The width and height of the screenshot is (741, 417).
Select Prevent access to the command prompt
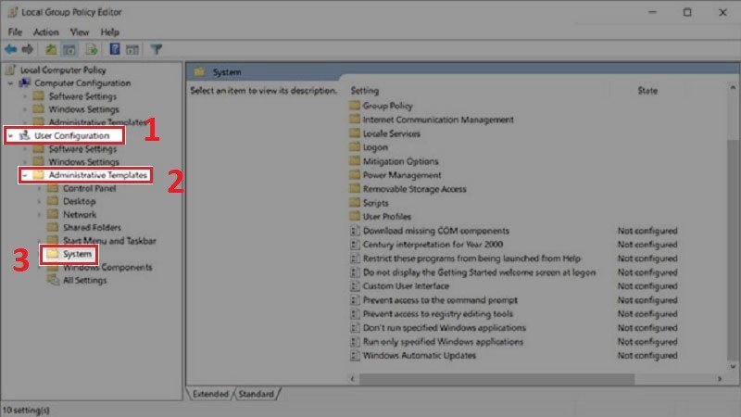[x=440, y=300]
